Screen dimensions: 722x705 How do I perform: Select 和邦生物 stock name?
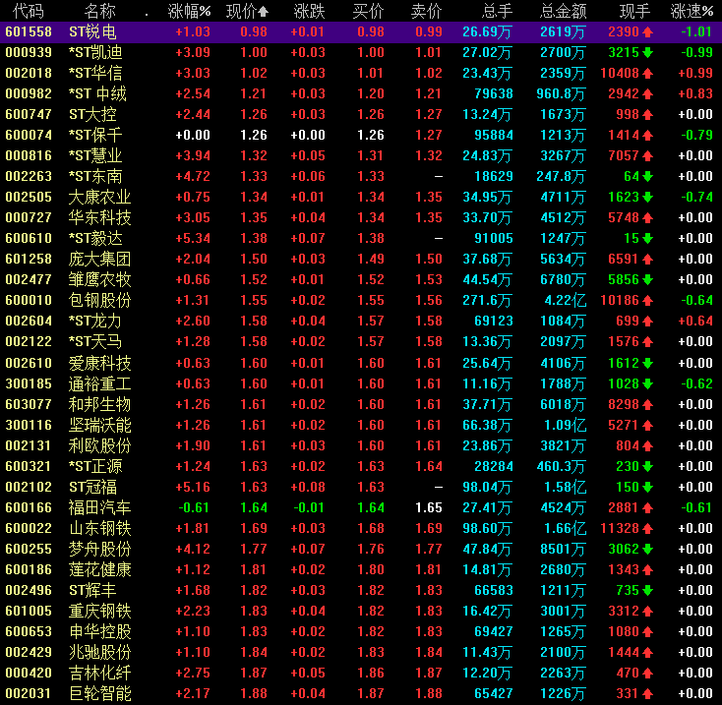point(100,404)
